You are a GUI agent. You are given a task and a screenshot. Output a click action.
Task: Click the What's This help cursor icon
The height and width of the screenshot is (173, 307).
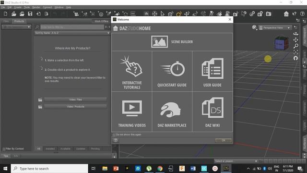click(x=294, y=14)
